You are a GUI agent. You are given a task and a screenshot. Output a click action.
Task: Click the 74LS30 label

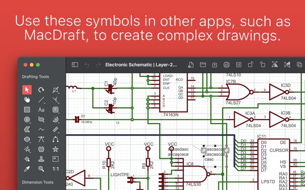click(x=193, y=184)
